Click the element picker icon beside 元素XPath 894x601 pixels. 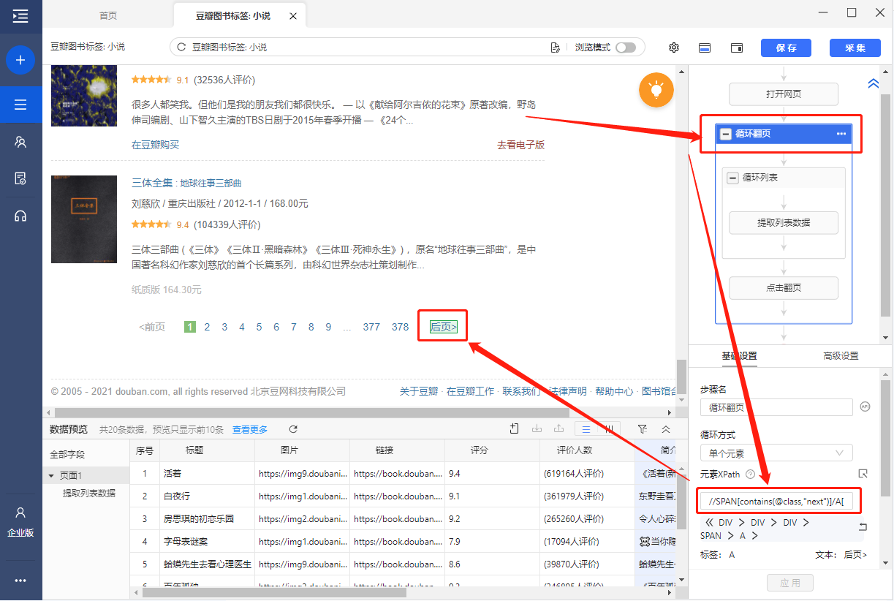863,474
